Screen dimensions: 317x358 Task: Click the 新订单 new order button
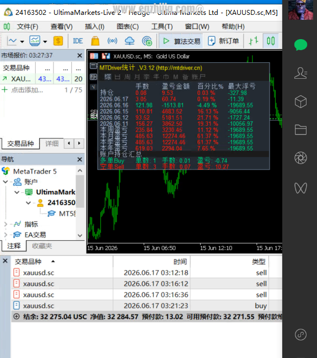click(223, 41)
